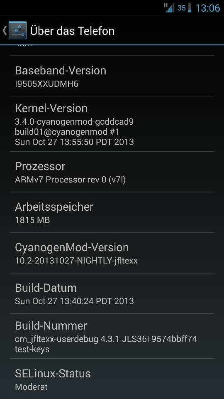Tap the H network type indicator
Image resolution: width=224 pixels, height=399 pixels.
click(x=166, y=5)
